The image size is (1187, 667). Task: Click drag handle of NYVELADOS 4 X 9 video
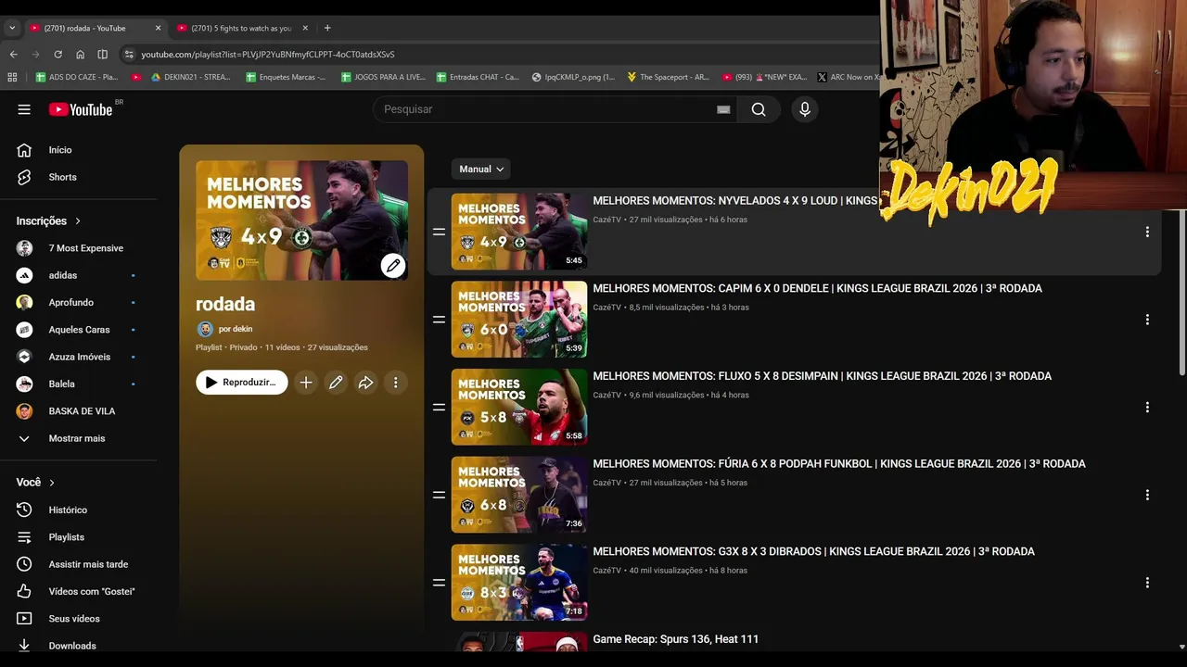(x=439, y=232)
